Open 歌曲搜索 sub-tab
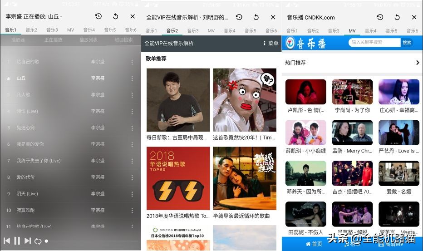 [123, 39]
